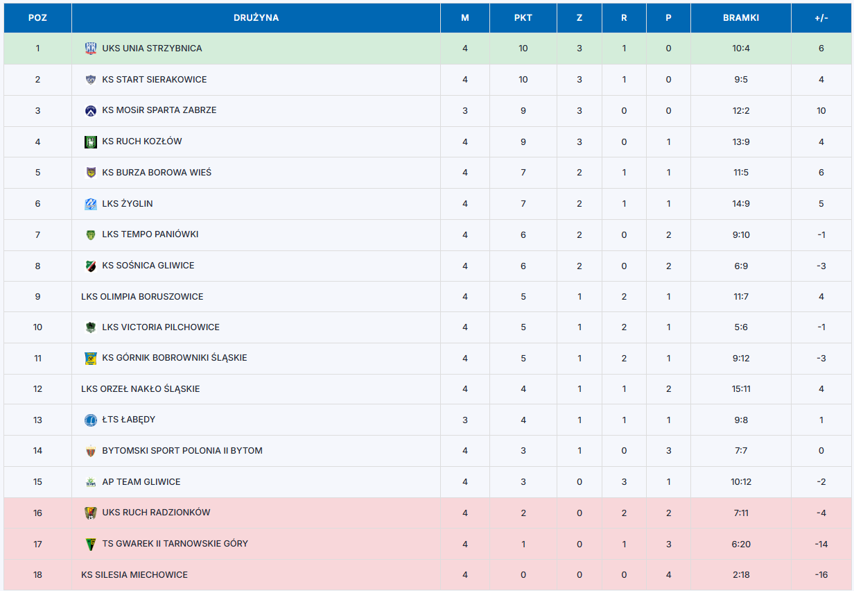Click the green KS Ruch Kozłów crest

[x=91, y=142]
